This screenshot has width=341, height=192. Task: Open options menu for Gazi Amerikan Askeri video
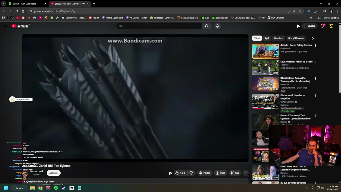[315, 62]
